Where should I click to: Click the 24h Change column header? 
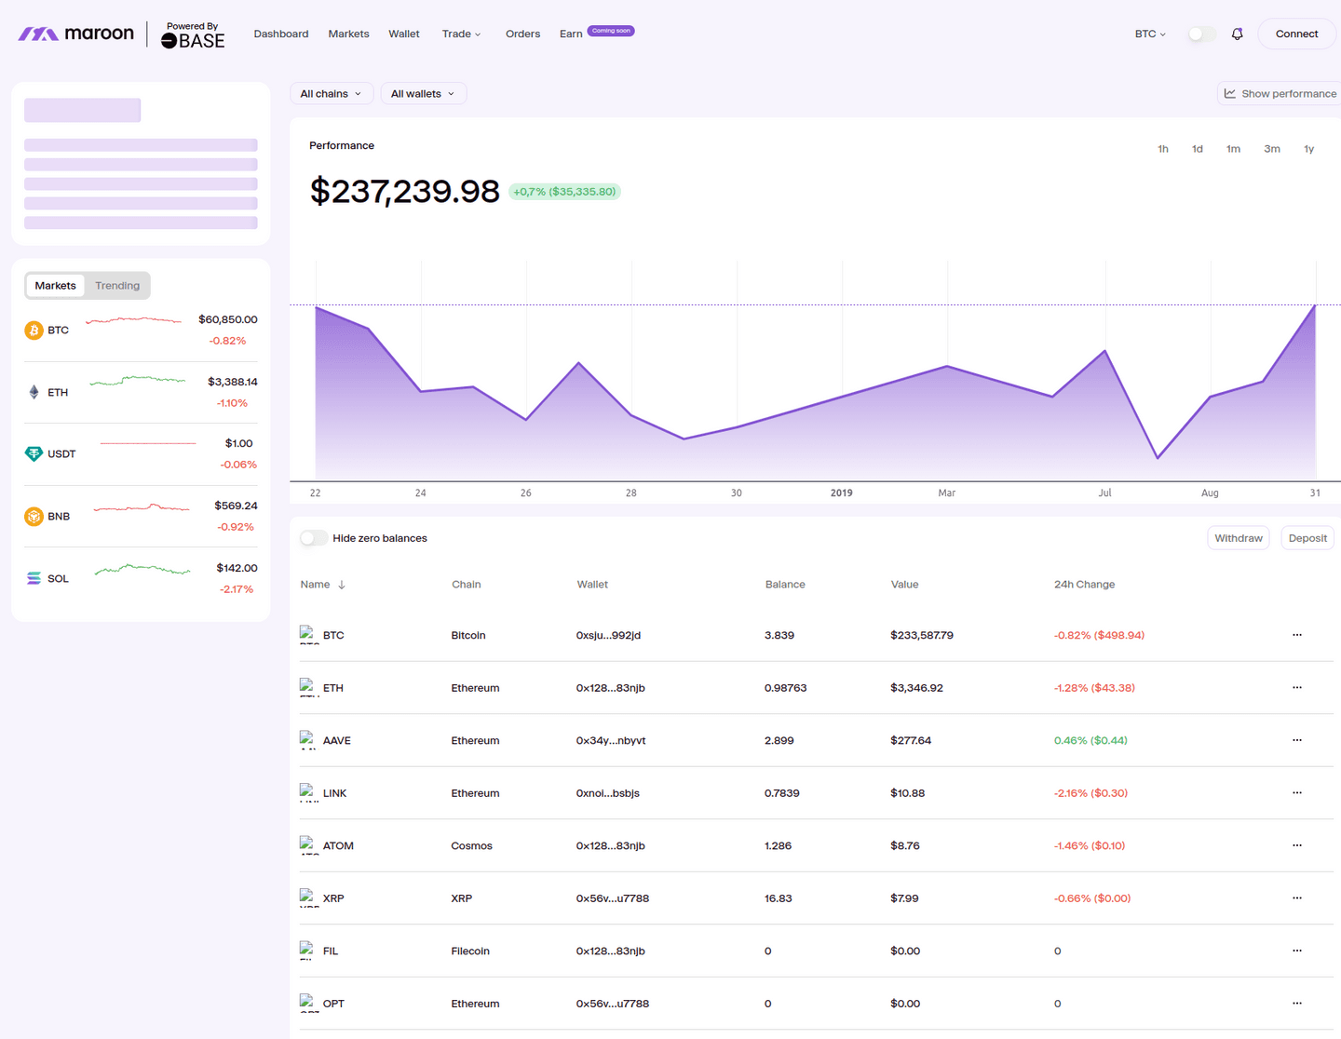coord(1084,585)
